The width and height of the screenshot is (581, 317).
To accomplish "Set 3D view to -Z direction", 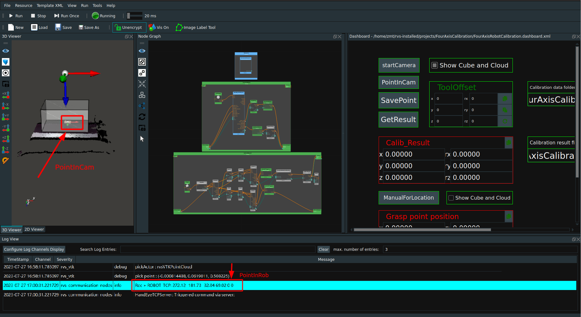I will coord(6,150).
